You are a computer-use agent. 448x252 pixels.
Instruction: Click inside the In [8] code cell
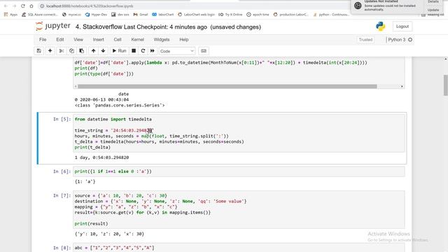point(239,247)
